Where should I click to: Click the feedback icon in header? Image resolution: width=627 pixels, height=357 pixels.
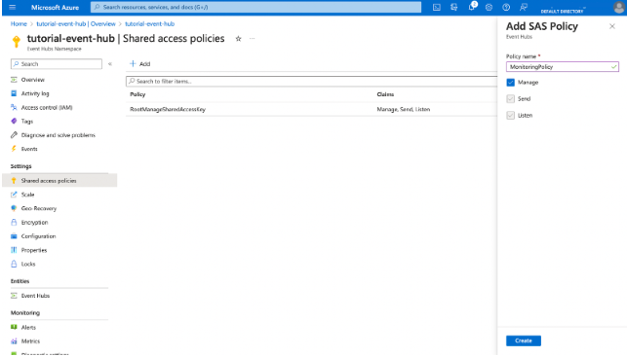[x=523, y=7]
